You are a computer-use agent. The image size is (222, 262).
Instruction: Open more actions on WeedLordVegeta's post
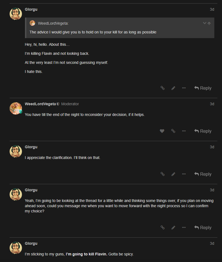tap(184, 131)
